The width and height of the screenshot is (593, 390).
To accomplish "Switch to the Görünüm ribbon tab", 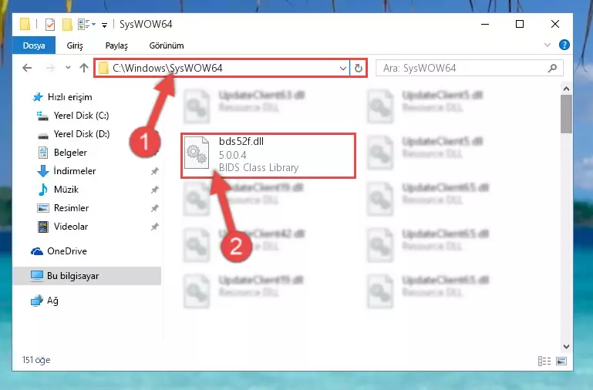I will (167, 45).
